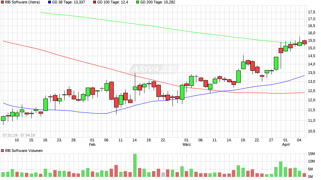Click the 'April' month label

(286, 144)
